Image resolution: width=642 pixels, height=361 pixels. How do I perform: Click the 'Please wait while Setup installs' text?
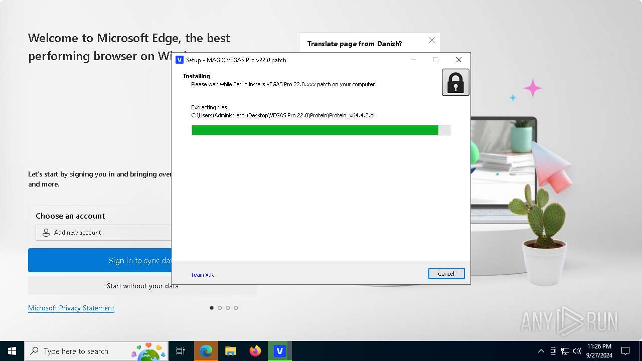point(284,84)
